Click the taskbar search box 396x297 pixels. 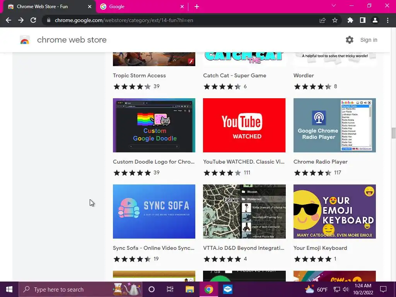[80, 289]
